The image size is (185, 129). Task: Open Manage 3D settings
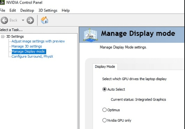click(x=27, y=46)
